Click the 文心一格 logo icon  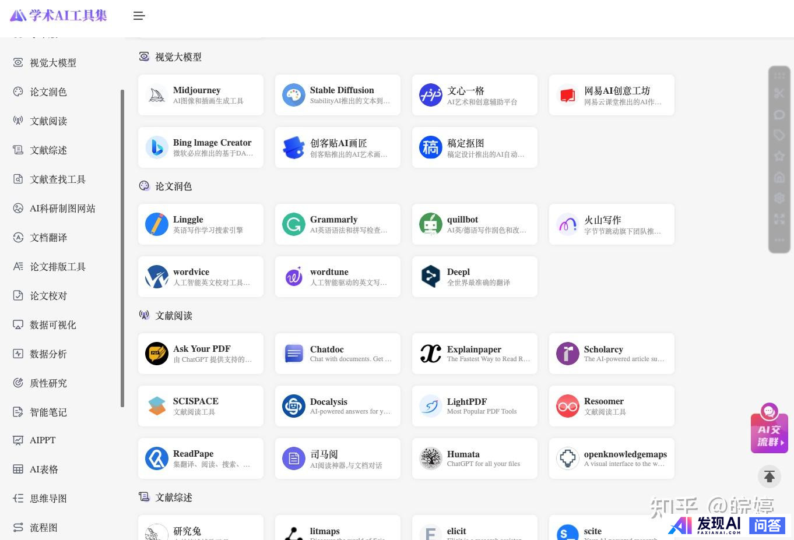tap(431, 95)
